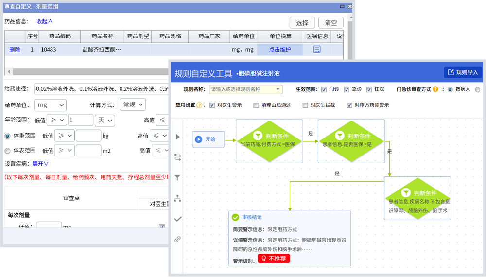Open the 医嘱信息 document icon in drug row
The image size is (486, 277).
click(317, 49)
